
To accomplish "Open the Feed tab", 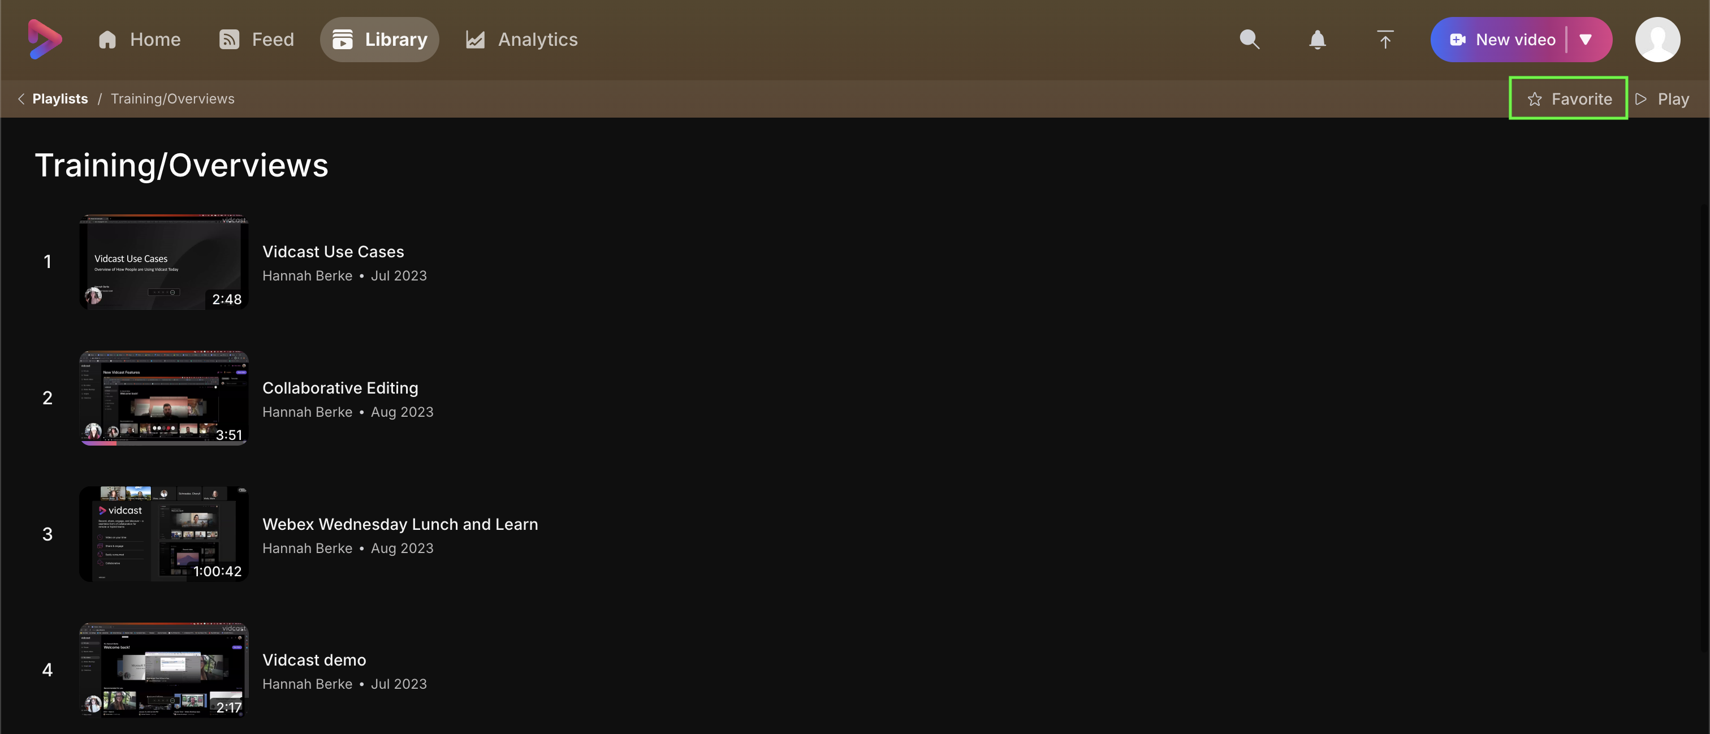I will (256, 39).
